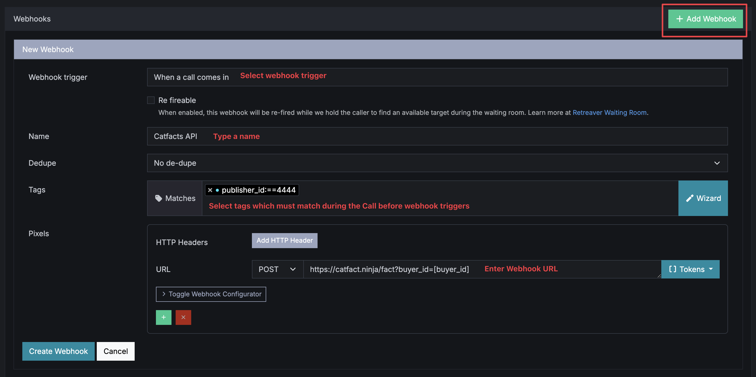
Task: Cancel the new webhook form
Action: coord(116,351)
